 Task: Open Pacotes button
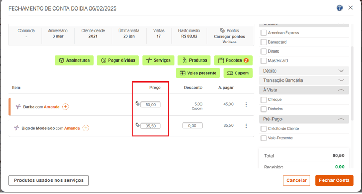[233, 60]
